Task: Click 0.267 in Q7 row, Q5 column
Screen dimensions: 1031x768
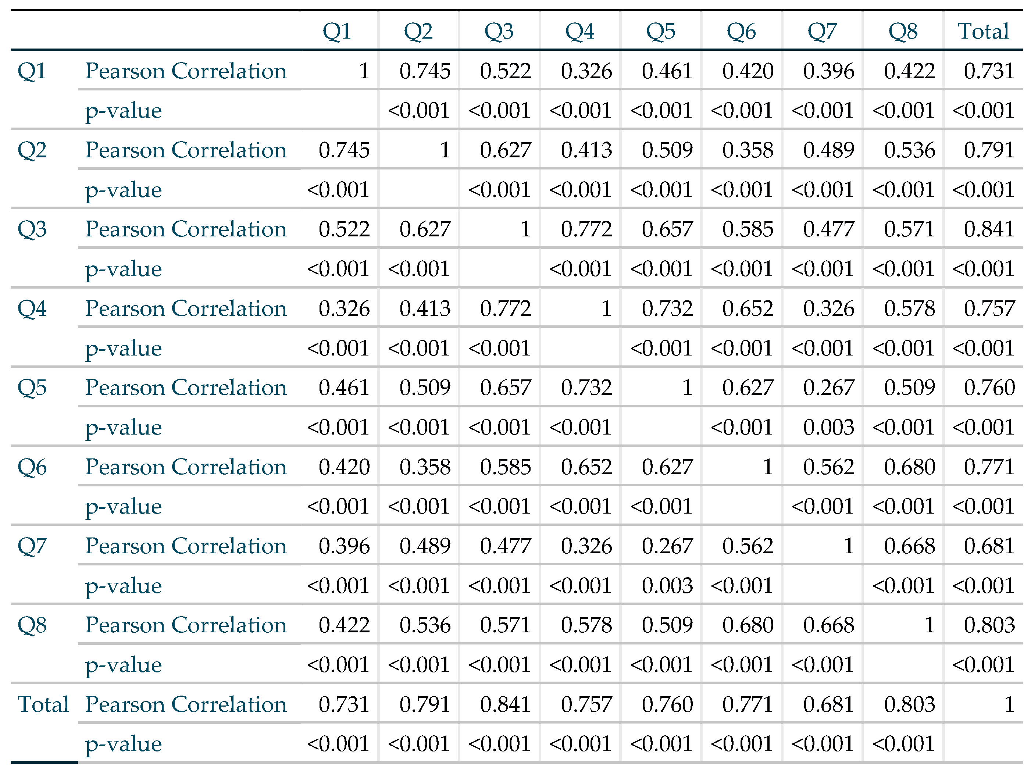Action: [667, 546]
